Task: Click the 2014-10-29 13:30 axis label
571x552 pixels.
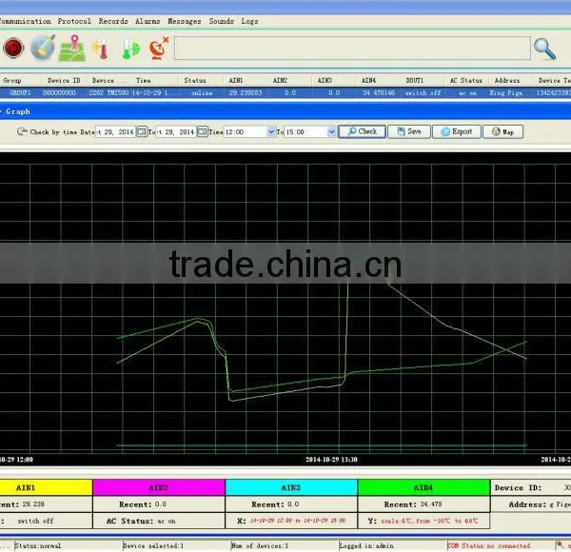Action: coord(331,460)
